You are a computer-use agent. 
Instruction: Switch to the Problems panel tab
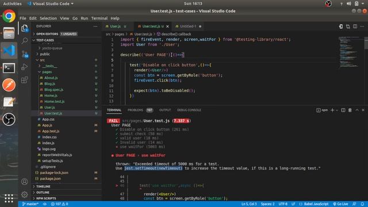(x=140, y=110)
